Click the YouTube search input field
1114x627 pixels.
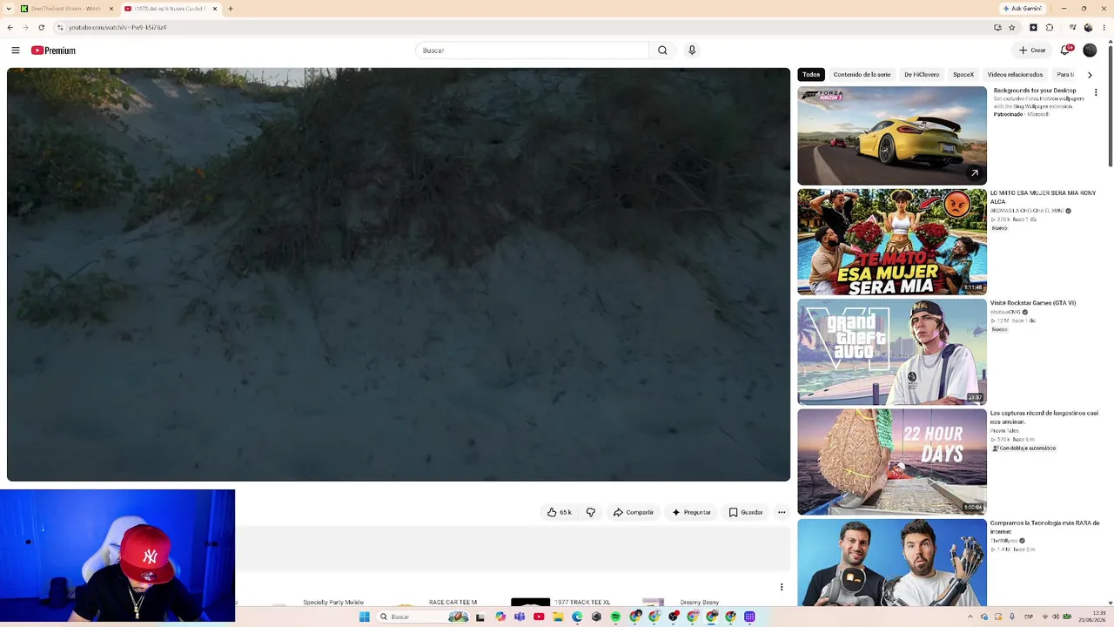click(x=532, y=51)
